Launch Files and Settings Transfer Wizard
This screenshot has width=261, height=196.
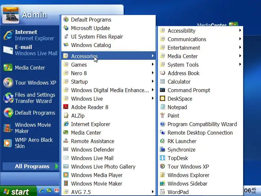tap(30, 98)
